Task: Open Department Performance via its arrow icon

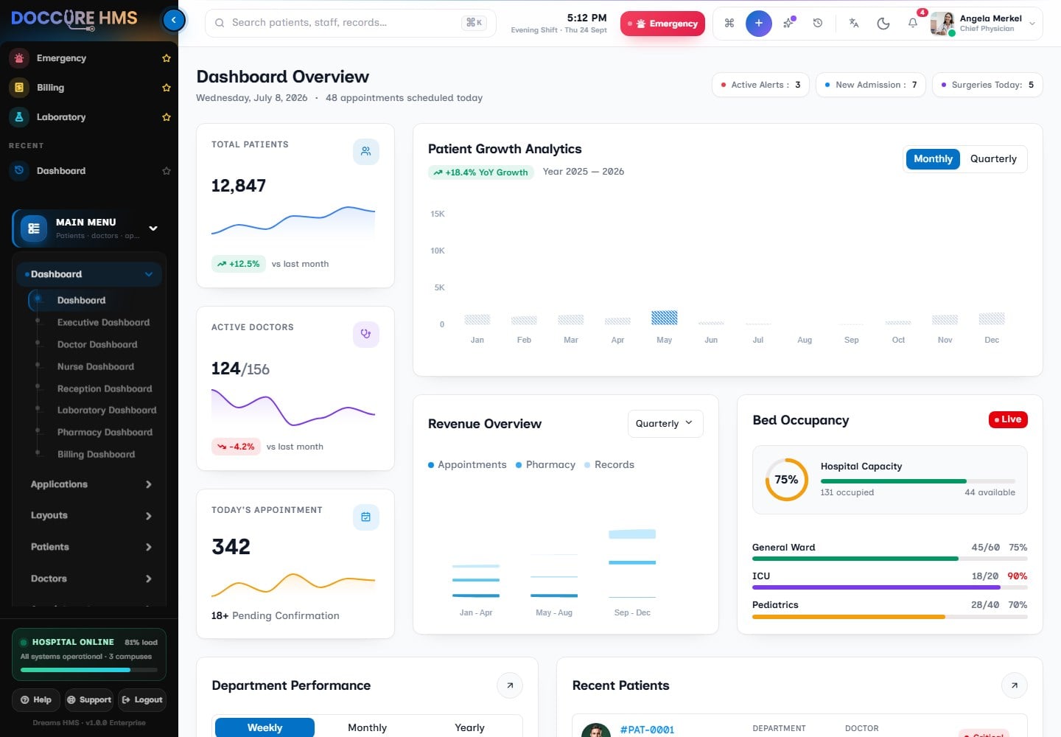Action: (x=510, y=685)
